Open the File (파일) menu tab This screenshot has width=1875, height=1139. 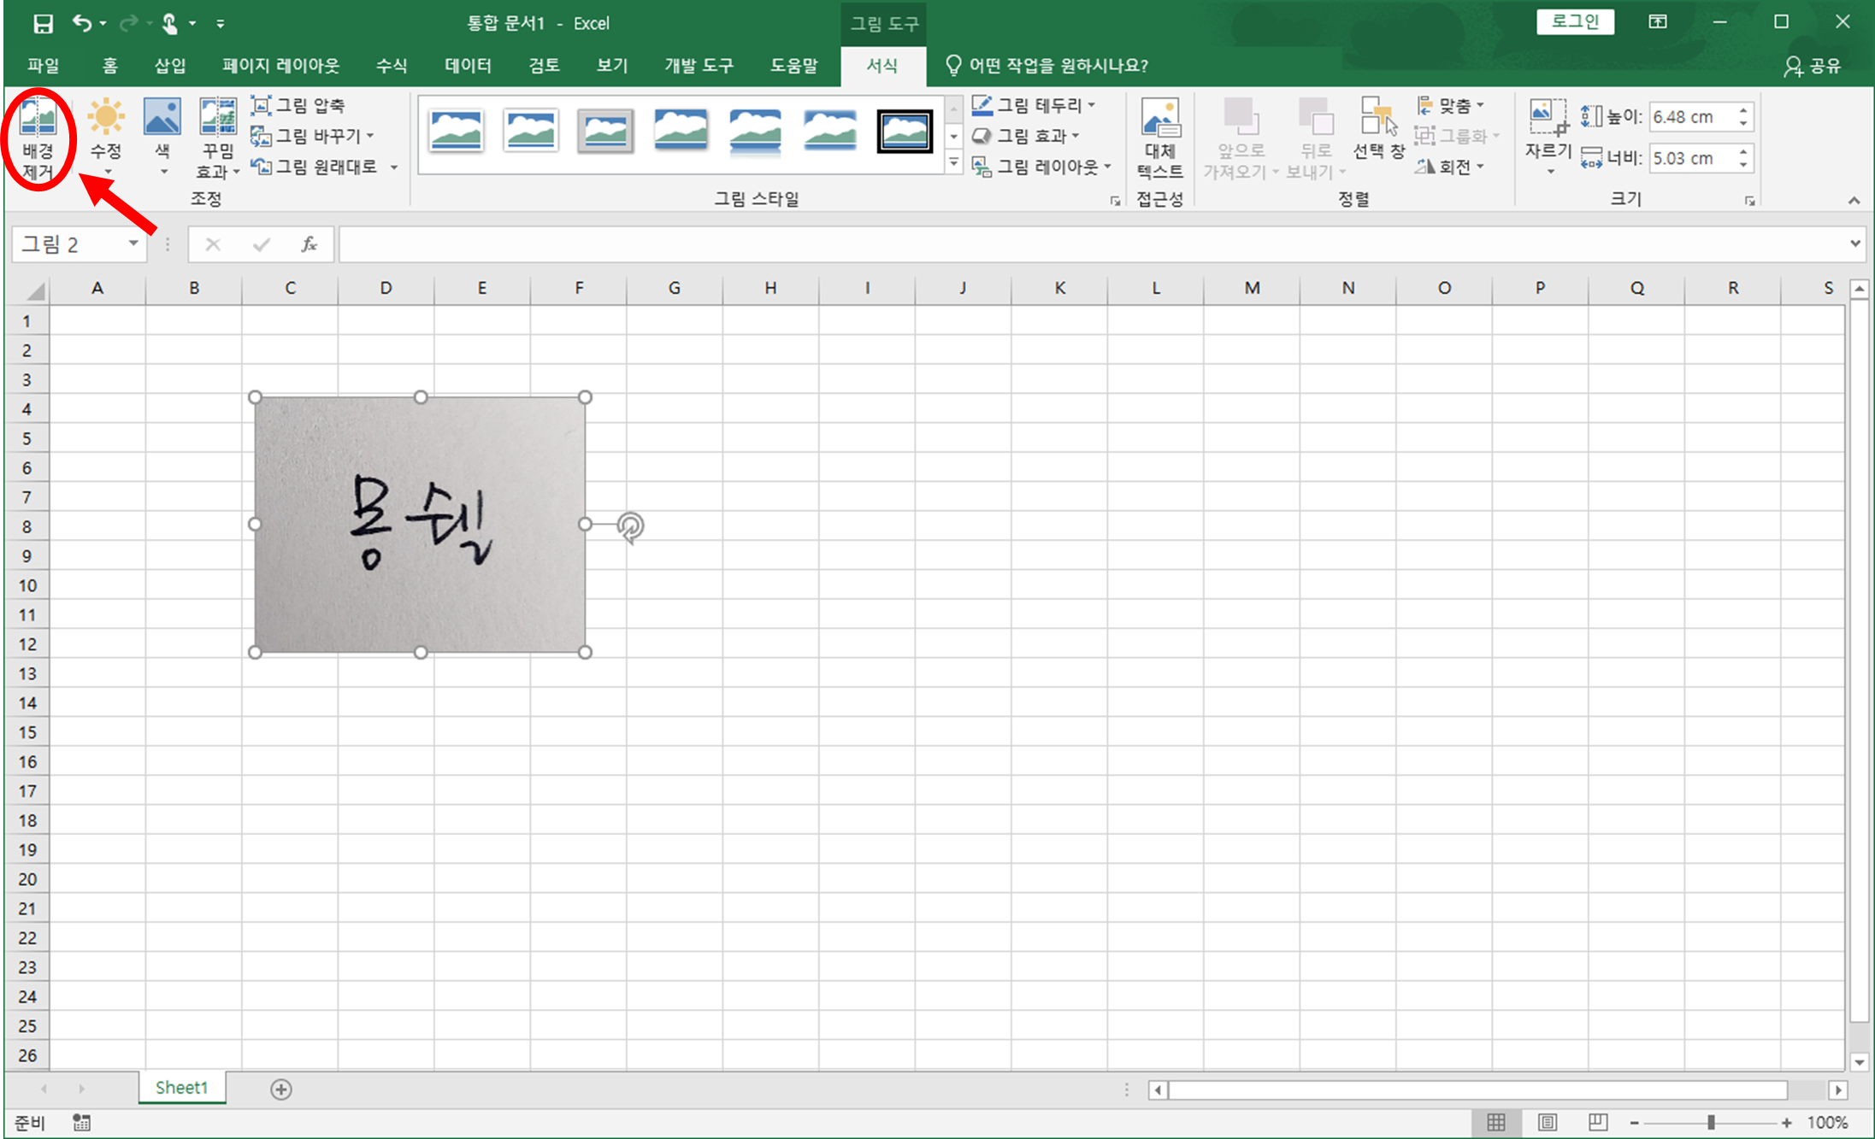click(43, 66)
